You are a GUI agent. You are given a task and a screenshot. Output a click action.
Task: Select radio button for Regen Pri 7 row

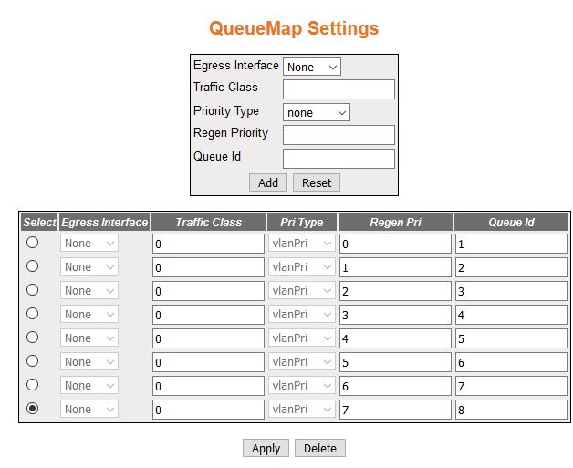33,409
